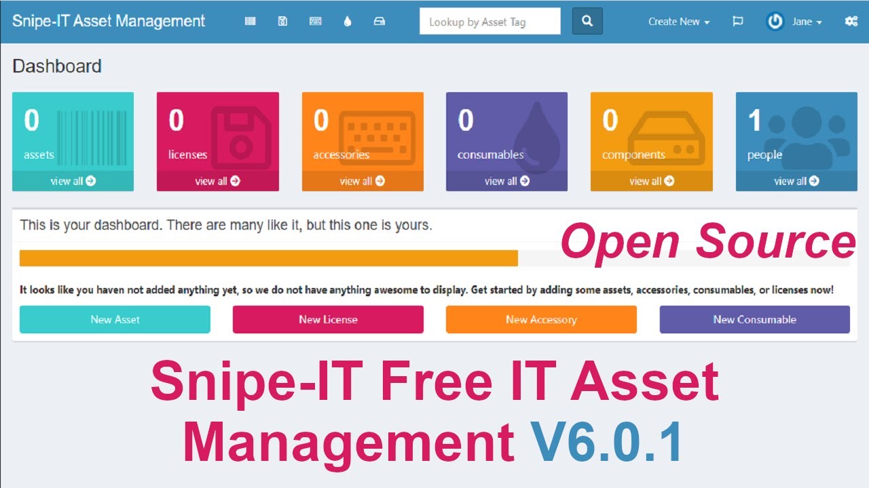This screenshot has height=488, width=869.
Task: Click the Dashboard heading
Action: [x=57, y=66]
